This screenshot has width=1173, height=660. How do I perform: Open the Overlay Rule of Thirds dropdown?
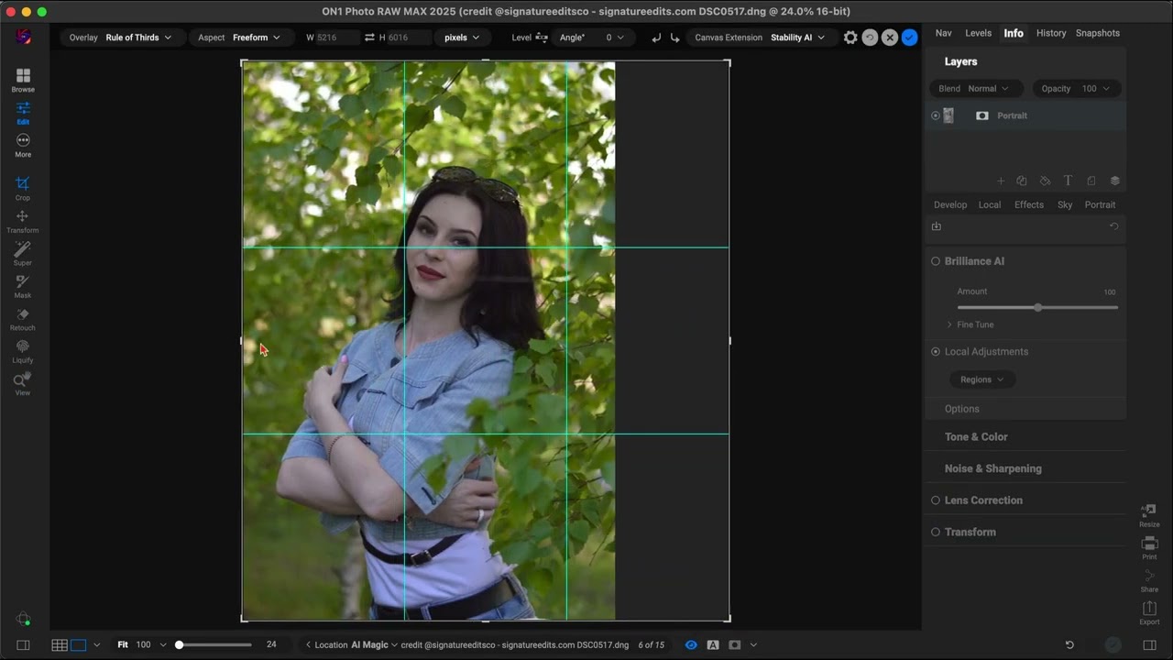[121, 38]
